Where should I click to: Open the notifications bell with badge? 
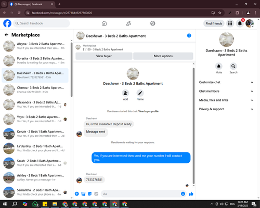click(x=240, y=23)
